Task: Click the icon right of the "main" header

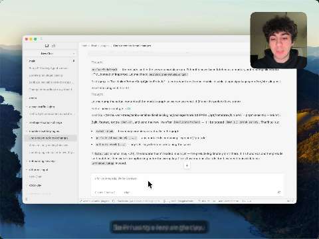Action: pos(74,60)
